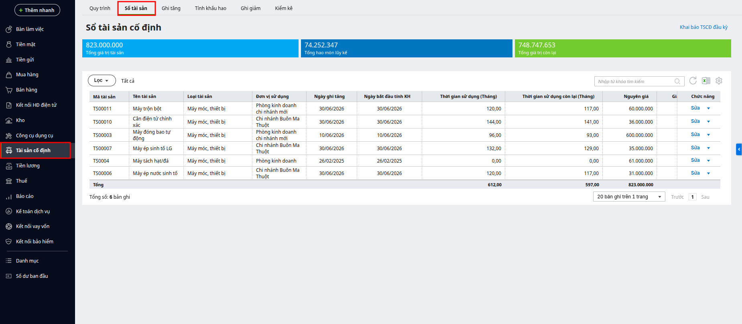Expand the actions arrow for TS00011 row

(x=708, y=108)
